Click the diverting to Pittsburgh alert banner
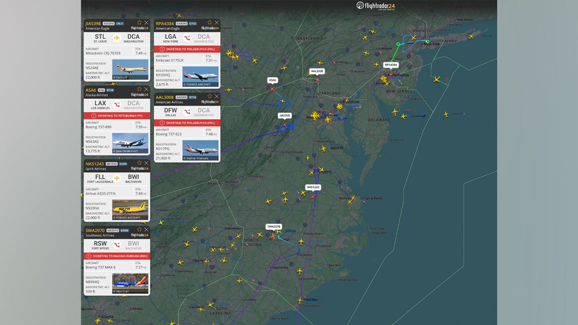This screenshot has height=325, width=578. [117, 116]
